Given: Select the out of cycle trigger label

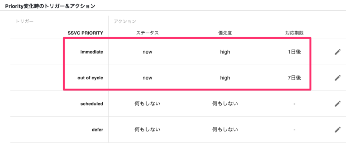Looking at the screenshot, I should click(90, 78).
